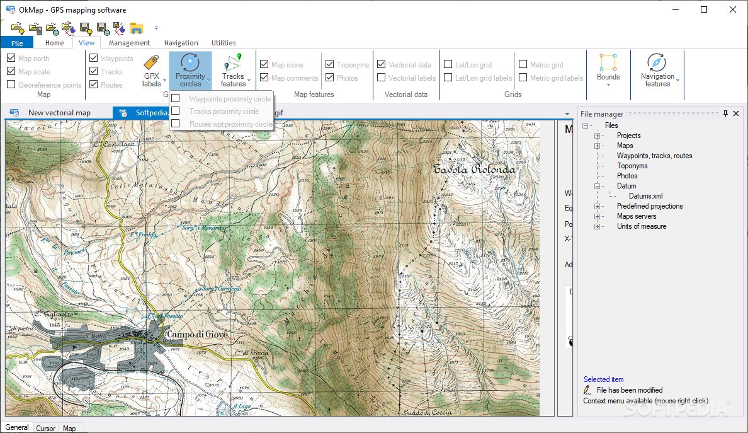The height and width of the screenshot is (433, 748).
Task: Switch to the Utilities ribbon tab
Action: 224,43
